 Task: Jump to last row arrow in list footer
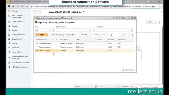pyautogui.click(x=133, y=69)
